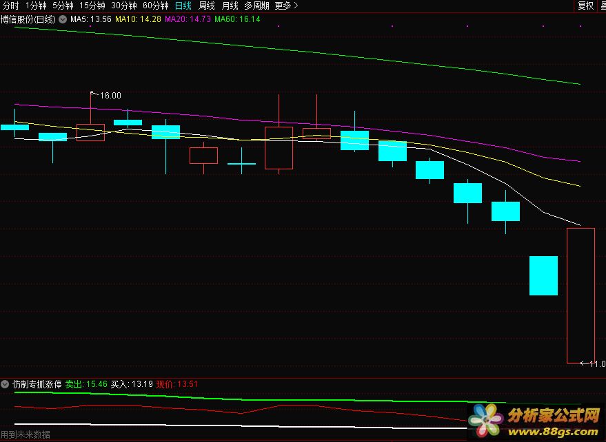Click the 仿制专抓涨停 indicator name
Screen dimensions: 606x442
[37, 384]
